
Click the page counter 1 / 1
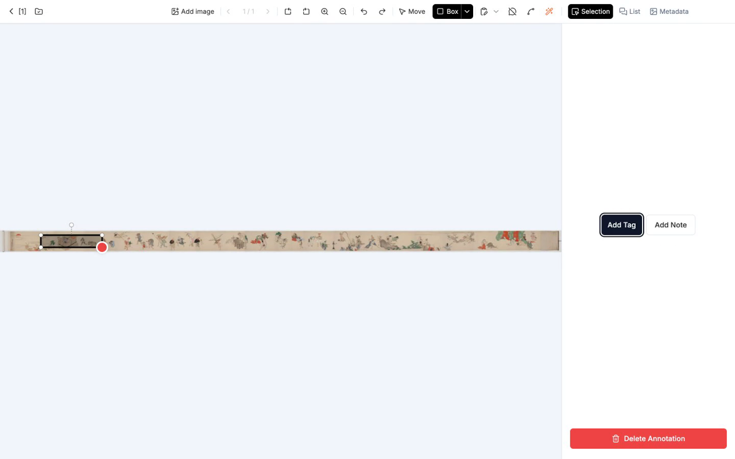point(249,11)
